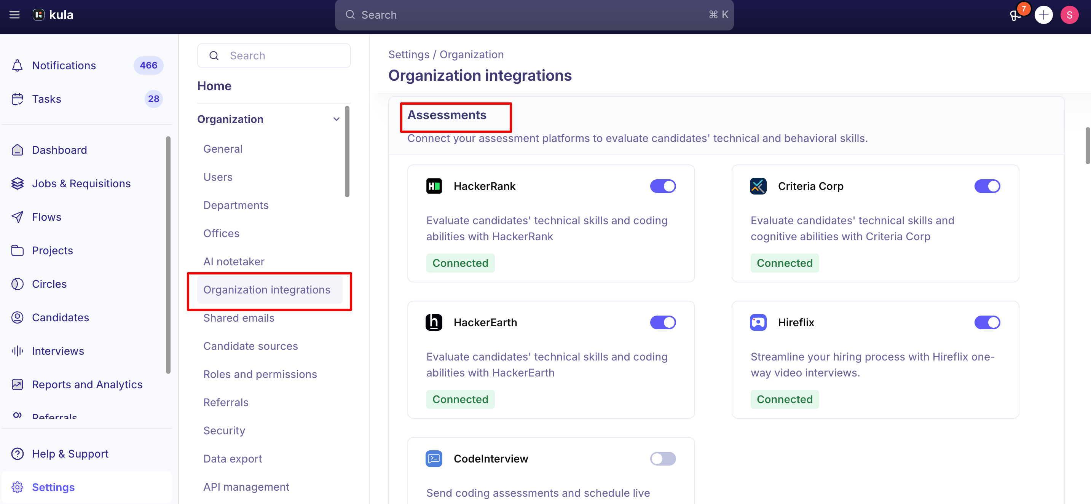Viewport: 1091px width, 504px height.
Task: Click the main page scrollbar
Action: pyautogui.click(x=1087, y=145)
